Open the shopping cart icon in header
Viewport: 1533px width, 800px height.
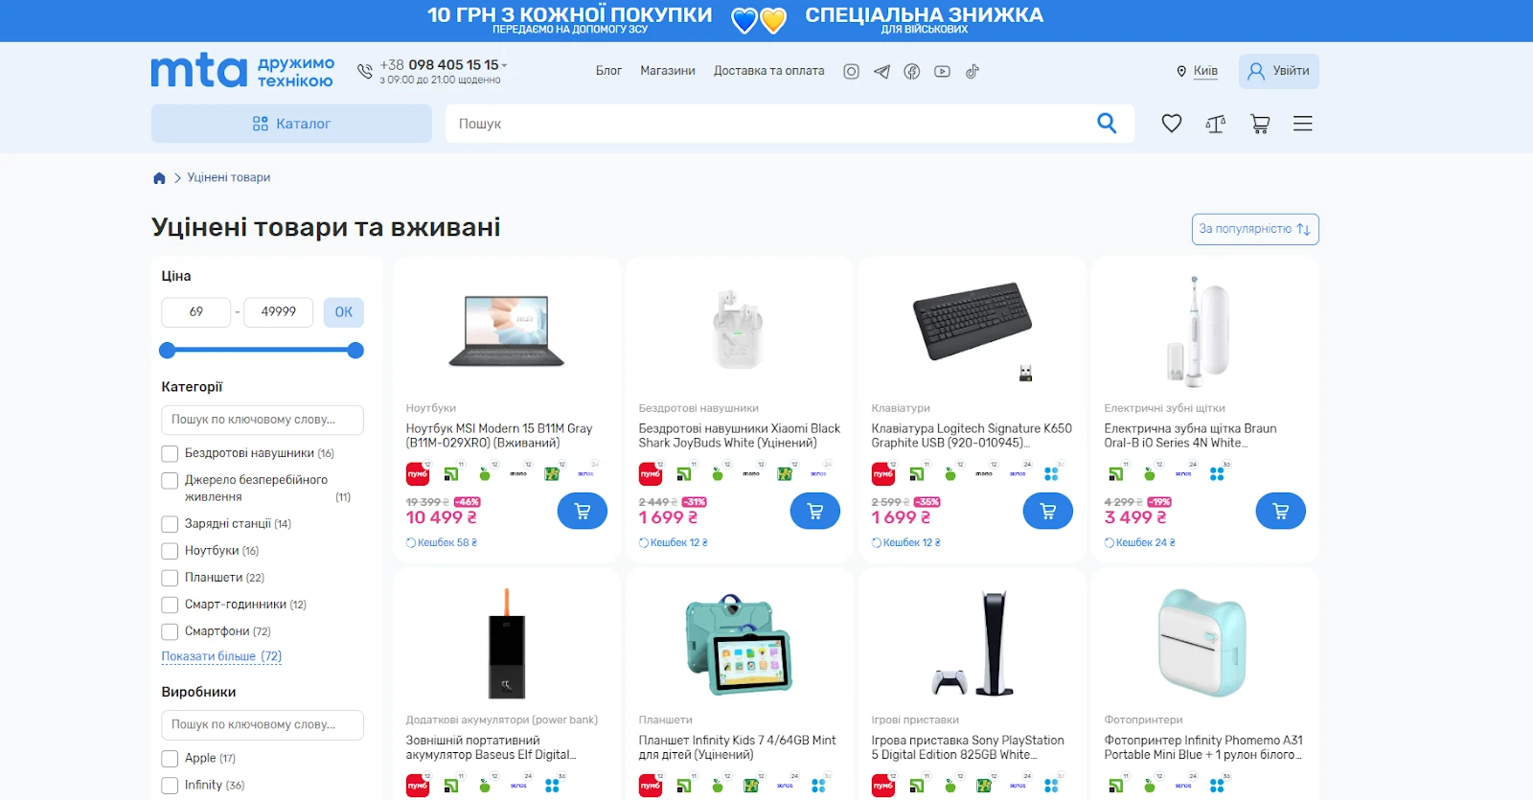coord(1260,124)
